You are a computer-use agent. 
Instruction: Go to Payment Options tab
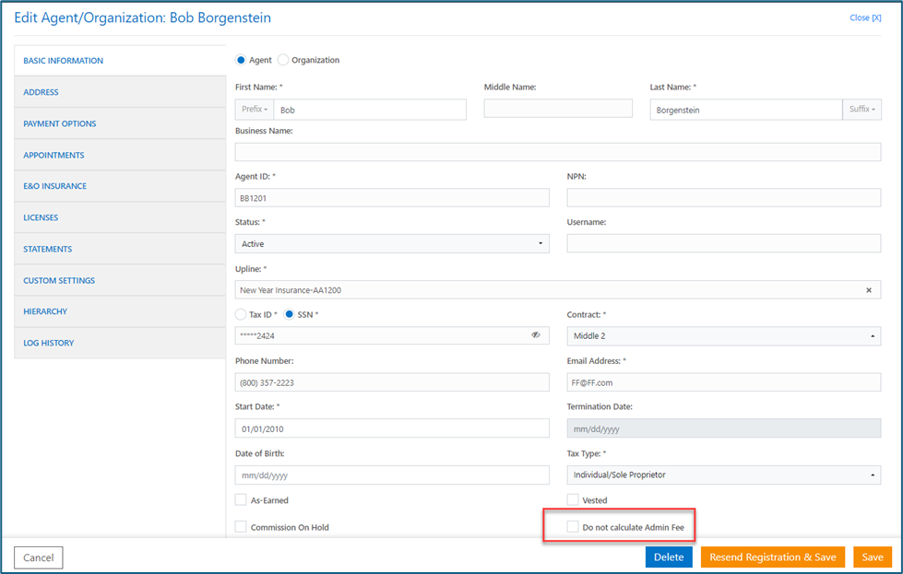[120, 123]
